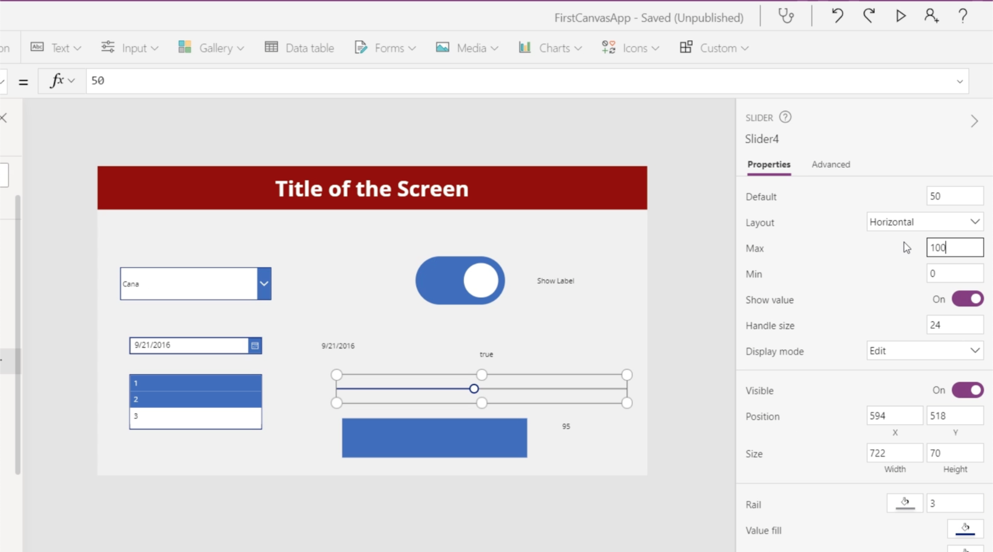Expand the formula bar chevron

pos(960,82)
